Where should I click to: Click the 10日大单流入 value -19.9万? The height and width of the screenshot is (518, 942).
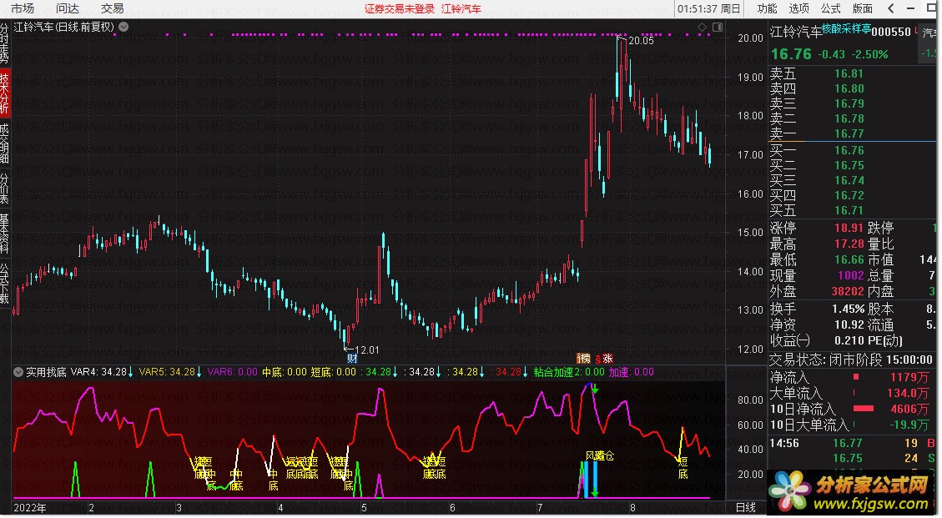(909, 425)
